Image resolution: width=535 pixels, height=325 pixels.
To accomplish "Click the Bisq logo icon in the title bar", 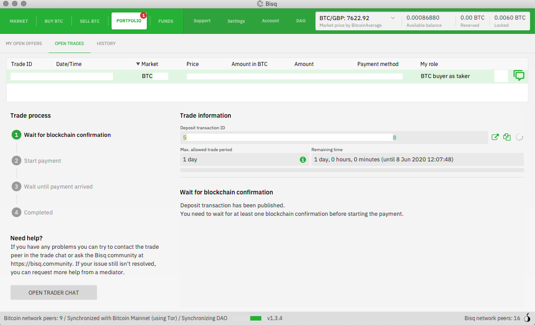I will pos(260,4).
